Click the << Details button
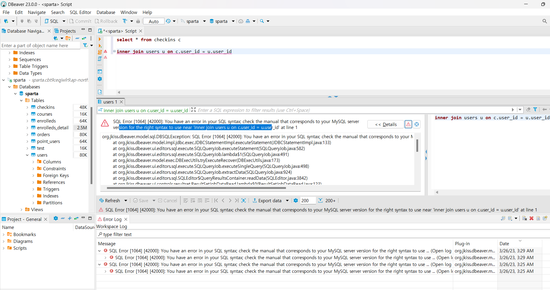The height and width of the screenshot is (290, 550). click(386, 124)
